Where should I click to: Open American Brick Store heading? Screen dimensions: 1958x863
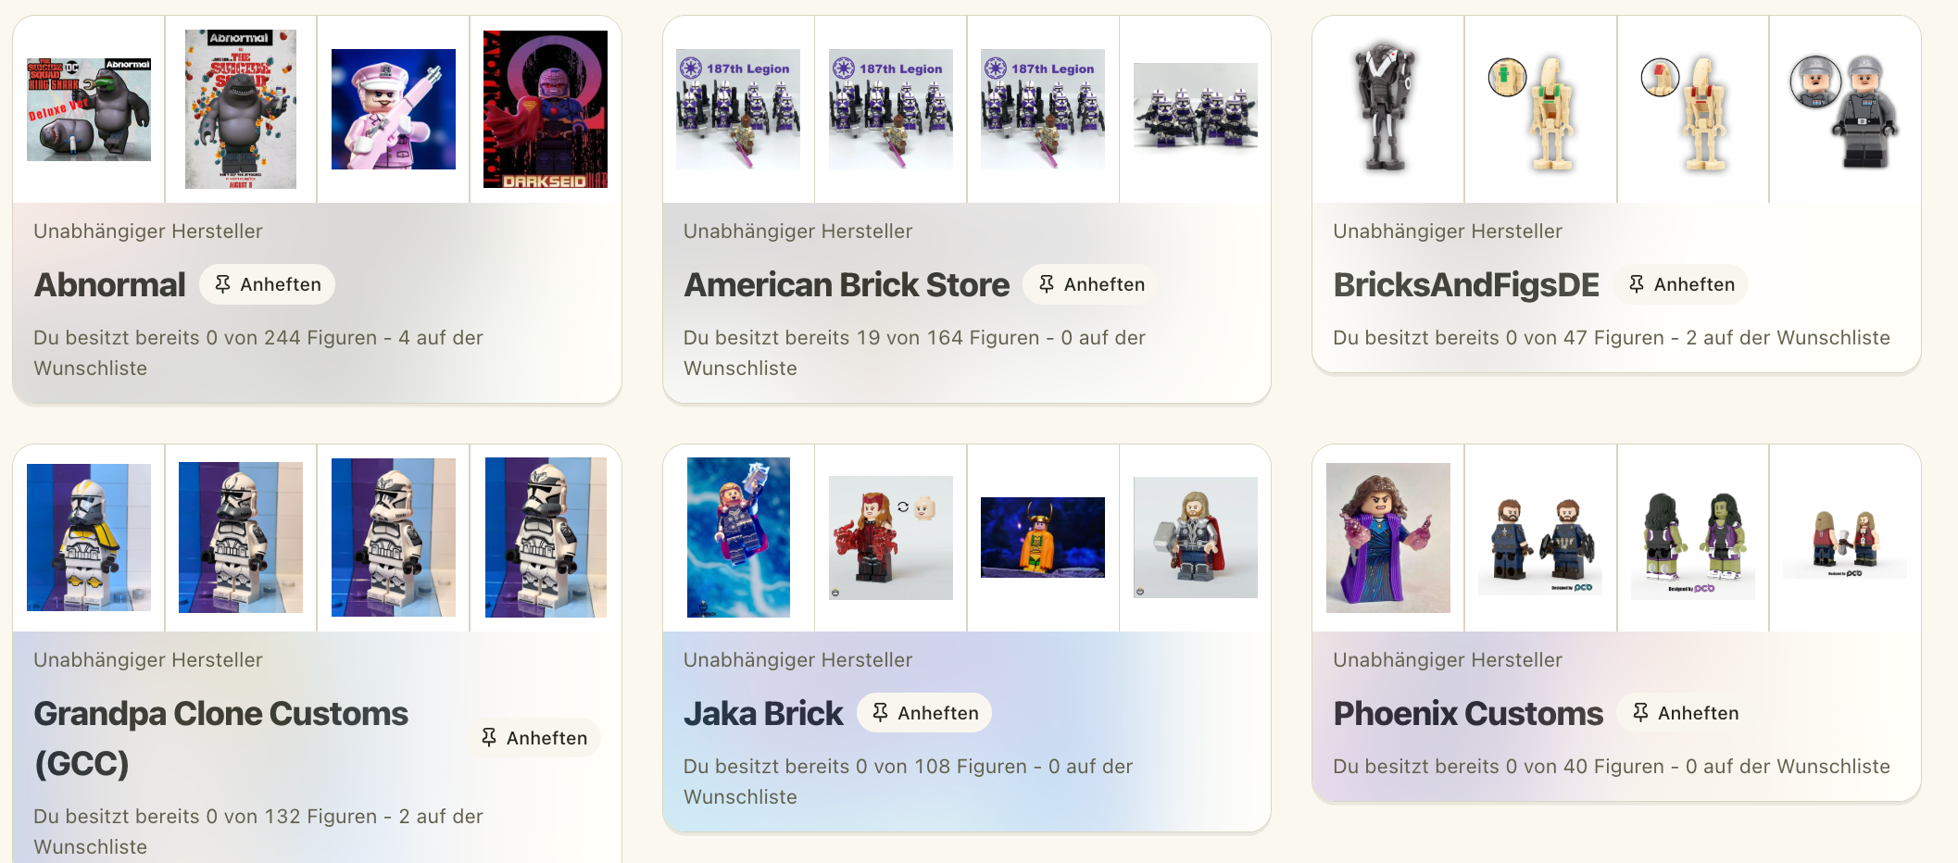pos(847,284)
